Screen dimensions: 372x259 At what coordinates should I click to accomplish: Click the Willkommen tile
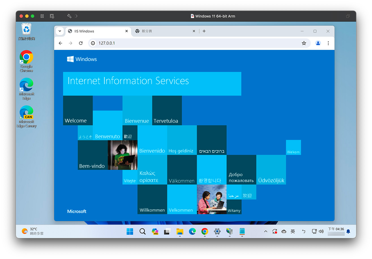coord(152,199)
